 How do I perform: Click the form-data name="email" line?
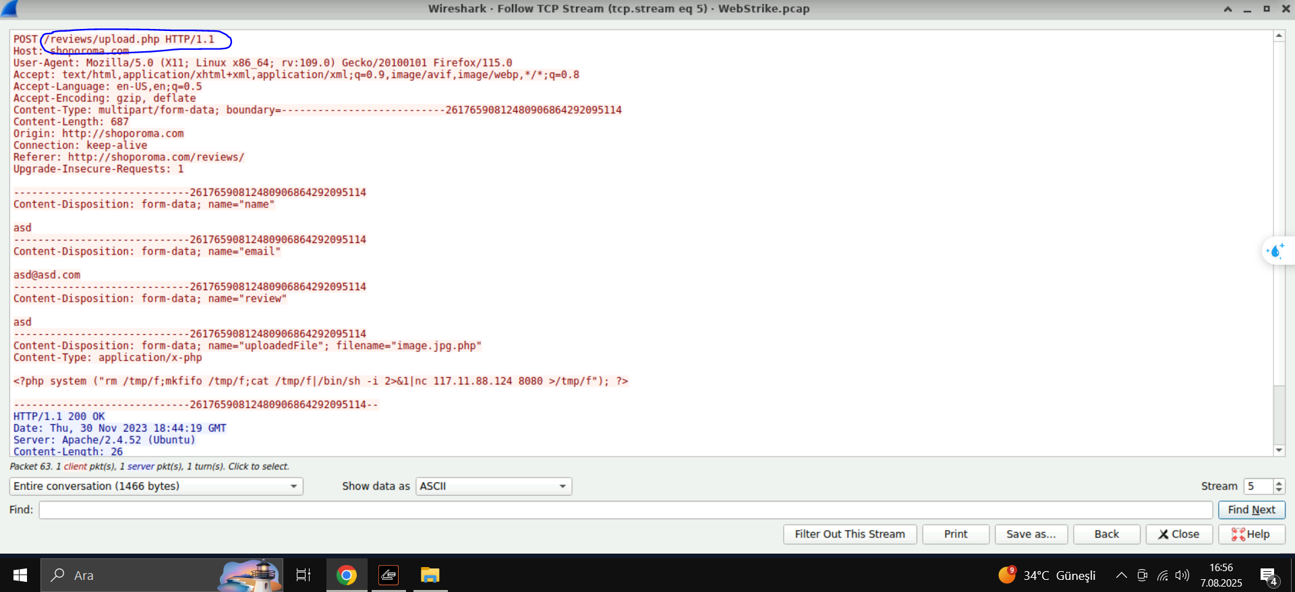(147, 251)
